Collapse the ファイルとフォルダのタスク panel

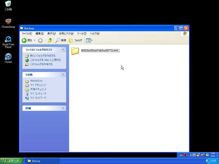pyautogui.click(x=63, y=49)
